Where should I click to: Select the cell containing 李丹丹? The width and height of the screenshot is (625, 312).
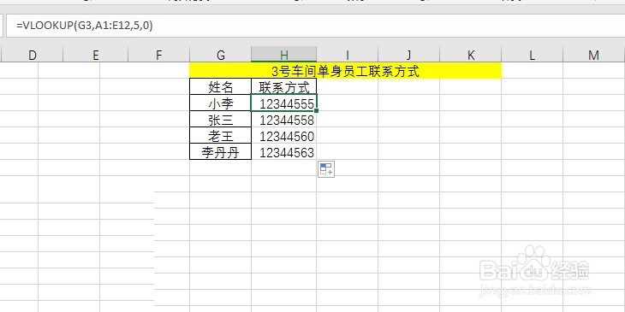click(x=220, y=152)
